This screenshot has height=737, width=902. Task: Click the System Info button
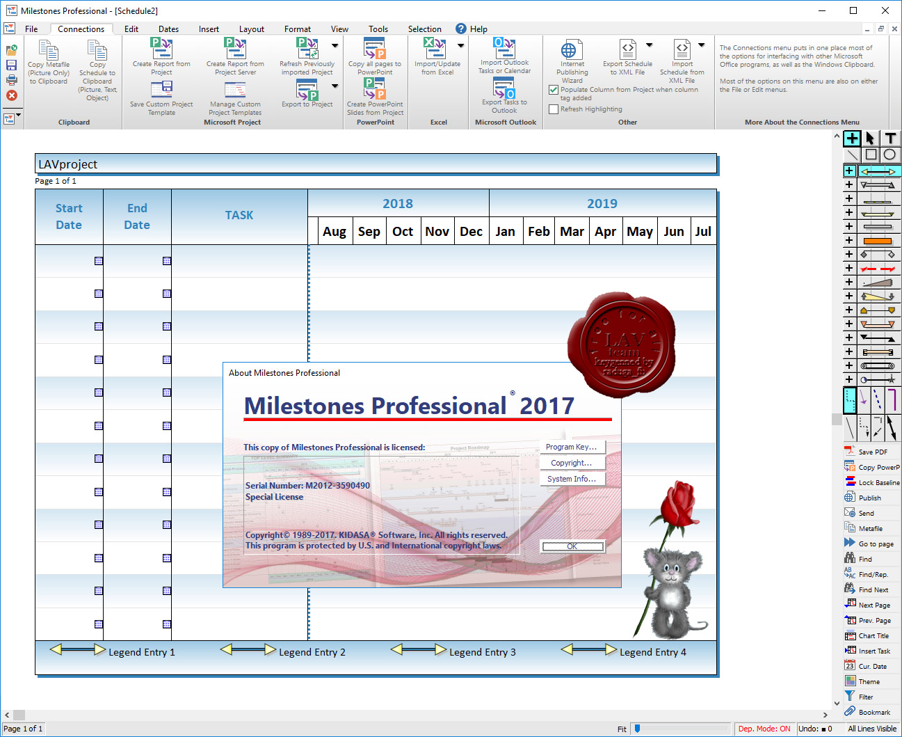572,479
